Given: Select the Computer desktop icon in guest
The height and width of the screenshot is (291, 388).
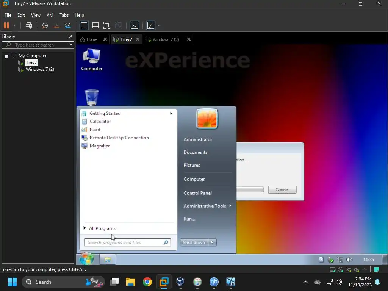Looking at the screenshot, I should [x=92, y=59].
